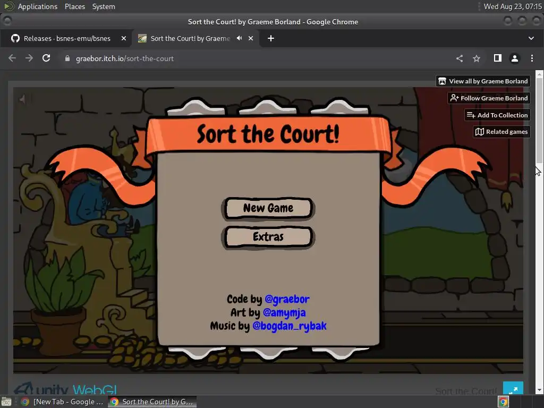
Task: Click the GitHub favicon on first tab
Action: [x=15, y=38]
